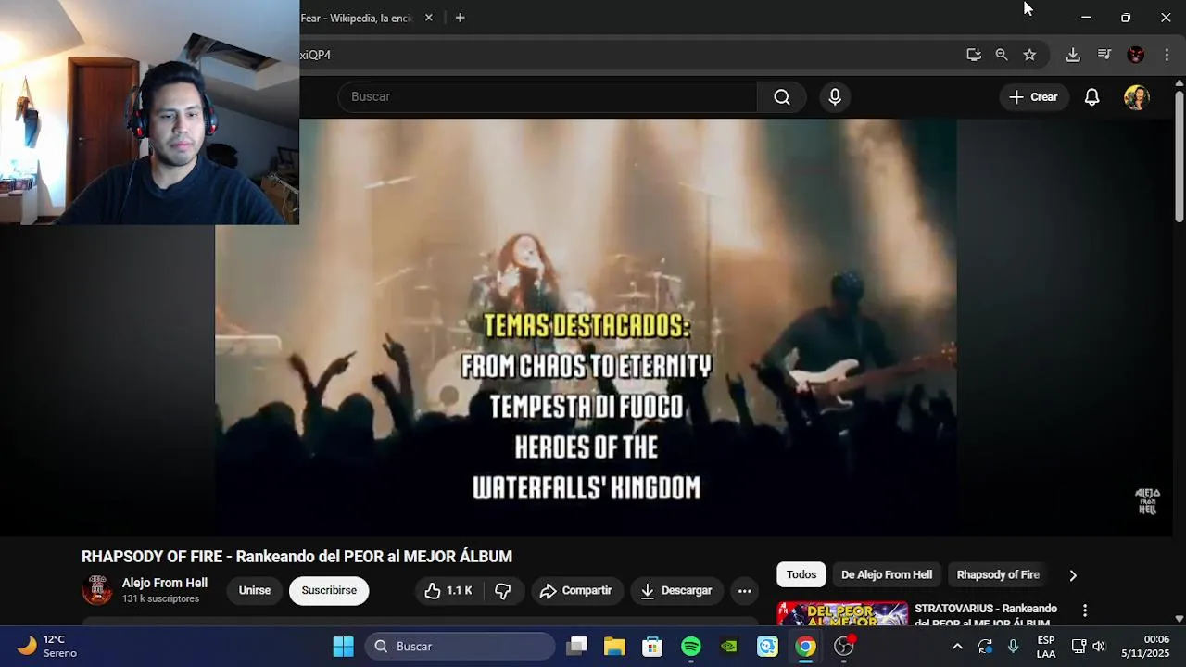Dislike the video with thumbs down
The image size is (1186, 667).
pyautogui.click(x=503, y=590)
